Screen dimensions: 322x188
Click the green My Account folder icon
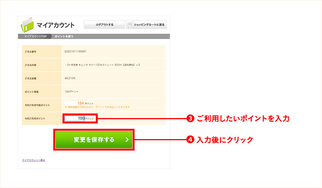pyautogui.click(x=27, y=25)
